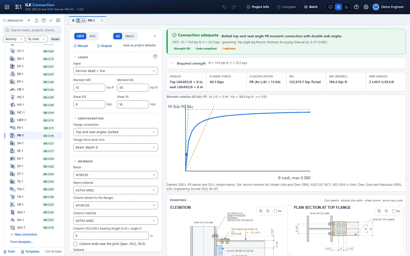Select the system theme monitor toggle
Viewport: 410px width, 256px height.
click(x=330, y=7)
